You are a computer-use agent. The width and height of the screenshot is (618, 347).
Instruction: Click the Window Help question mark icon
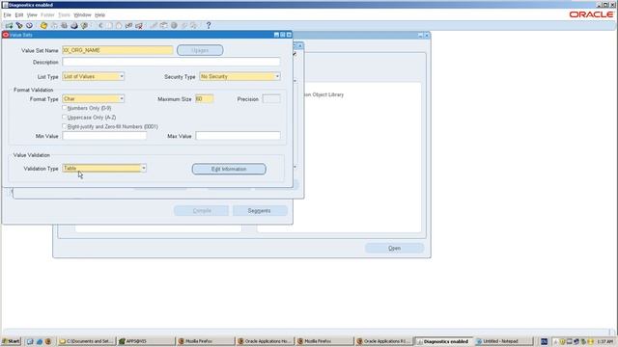click(x=209, y=26)
